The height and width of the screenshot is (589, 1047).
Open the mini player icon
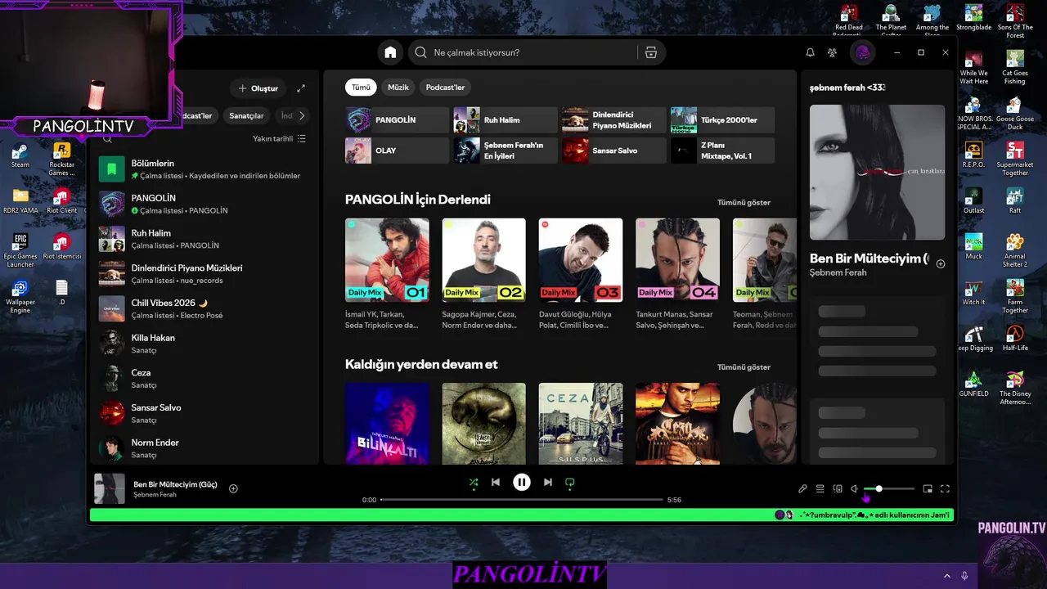[x=928, y=488]
